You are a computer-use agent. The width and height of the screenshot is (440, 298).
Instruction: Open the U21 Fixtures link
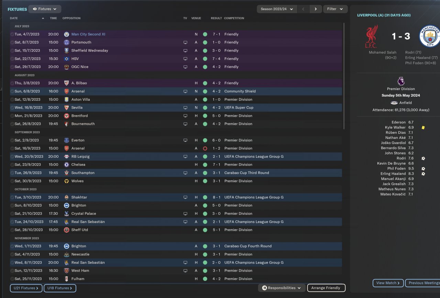coord(26,288)
